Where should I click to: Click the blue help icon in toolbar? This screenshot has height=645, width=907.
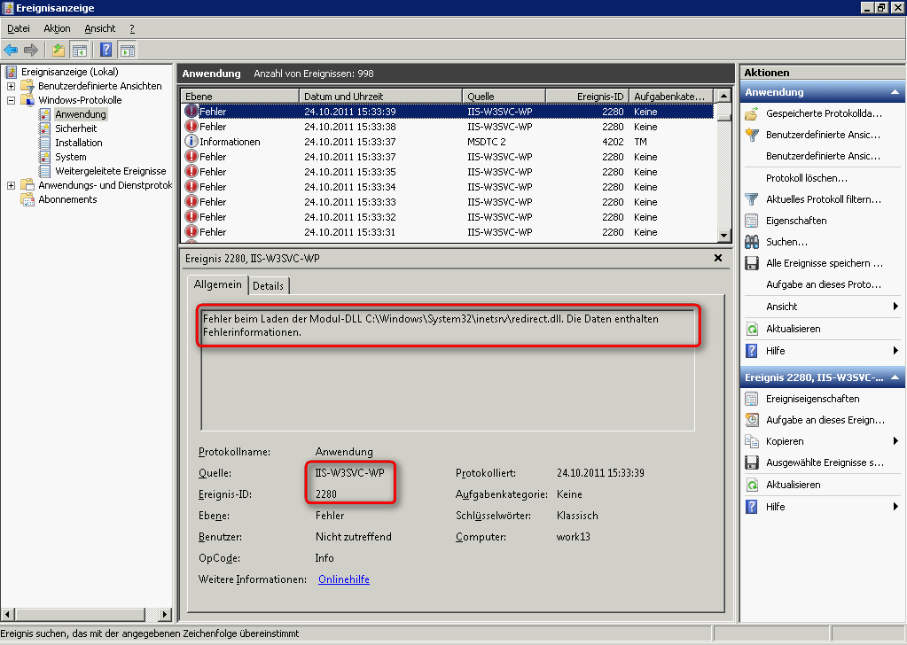106,50
